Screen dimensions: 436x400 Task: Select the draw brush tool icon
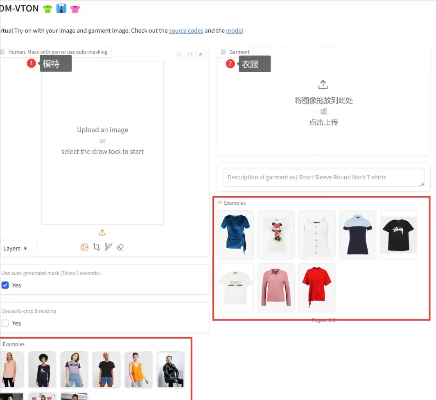click(x=108, y=247)
